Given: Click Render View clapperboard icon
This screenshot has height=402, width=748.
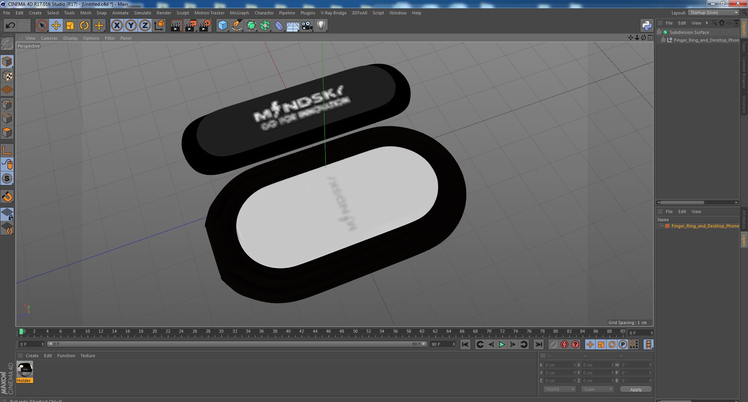Looking at the screenshot, I should click(176, 26).
